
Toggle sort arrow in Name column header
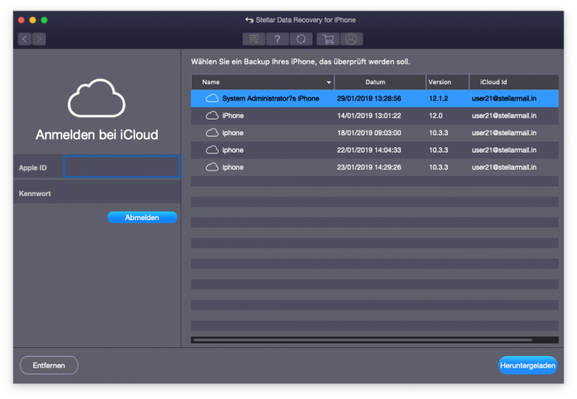point(328,82)
